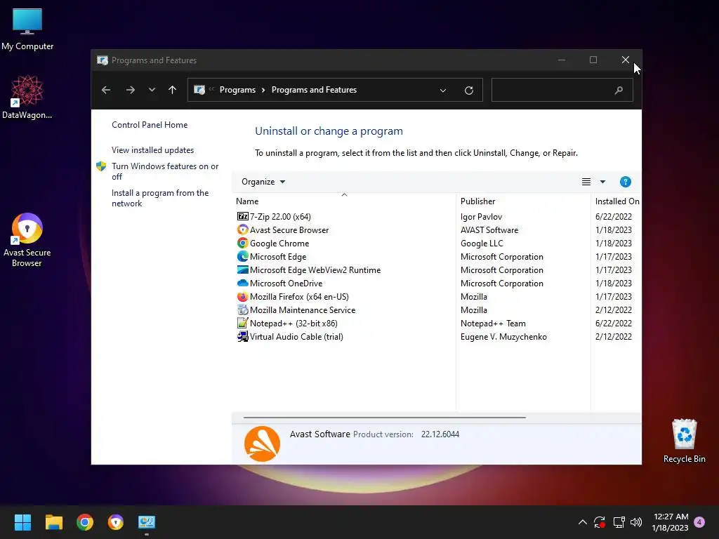This screenshot has width=719, height=539.
Task: Click the search magnifier icon
Action: 619,91
